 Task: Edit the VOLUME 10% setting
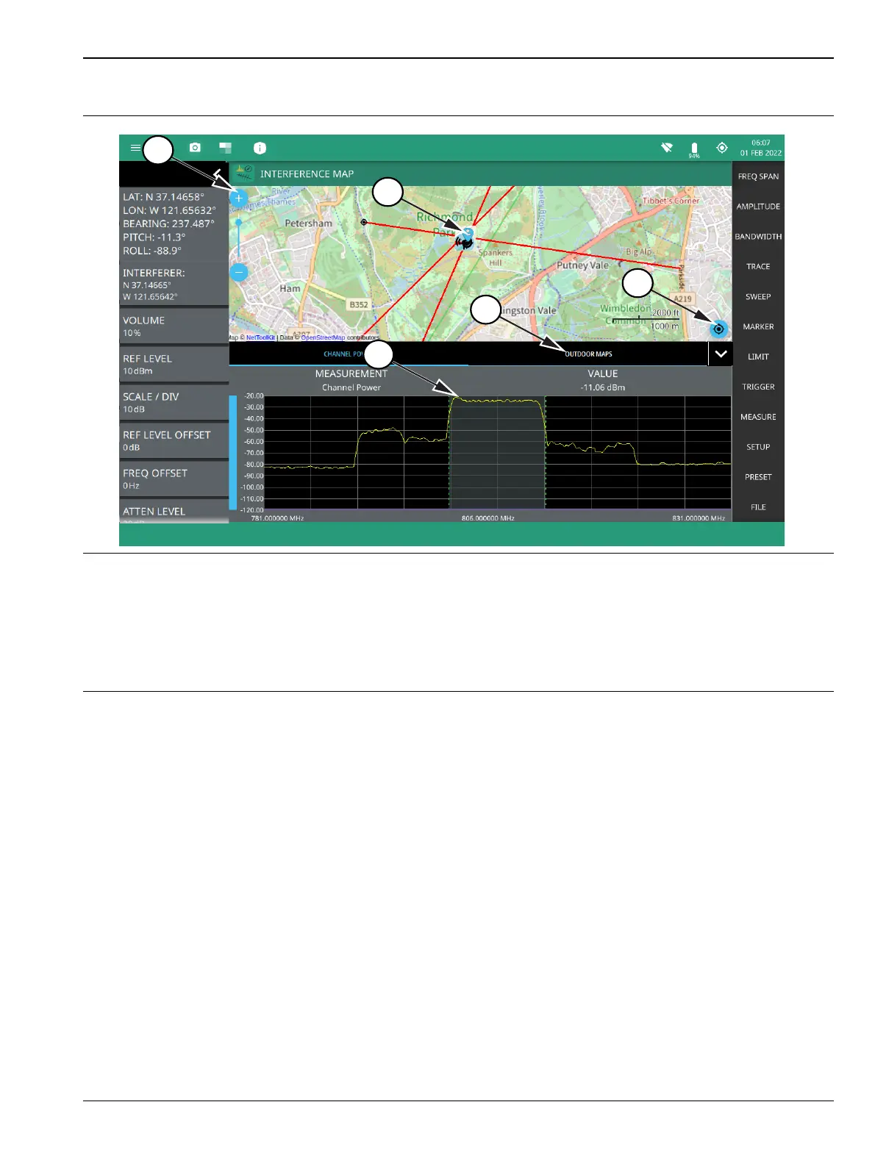(174, 326)
